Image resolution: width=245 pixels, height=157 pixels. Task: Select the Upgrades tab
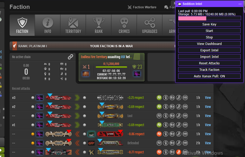pos(150,25)
